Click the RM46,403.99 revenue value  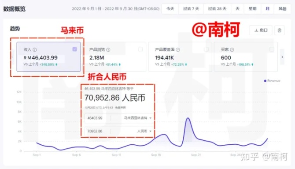[x=41, y=57]
